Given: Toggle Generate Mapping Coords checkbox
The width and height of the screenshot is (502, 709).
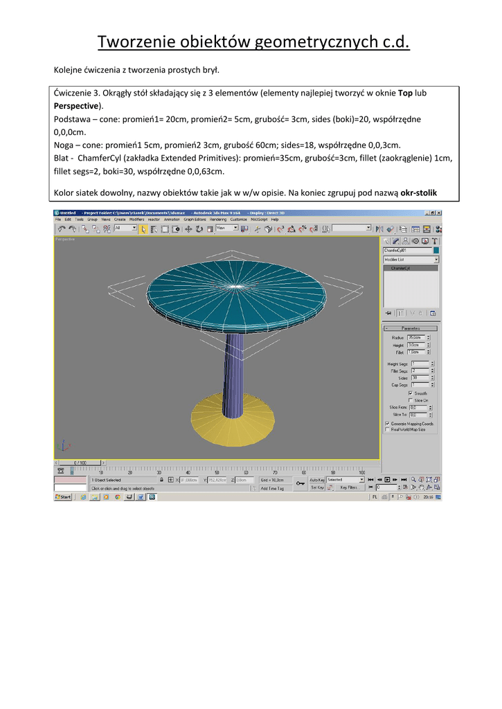Looking at the screenshot, I should [x=387, y=423].
